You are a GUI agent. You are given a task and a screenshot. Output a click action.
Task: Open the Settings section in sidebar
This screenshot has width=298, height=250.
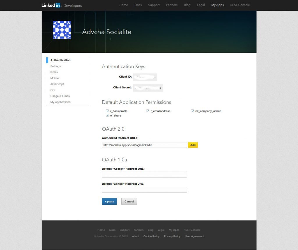55,66
